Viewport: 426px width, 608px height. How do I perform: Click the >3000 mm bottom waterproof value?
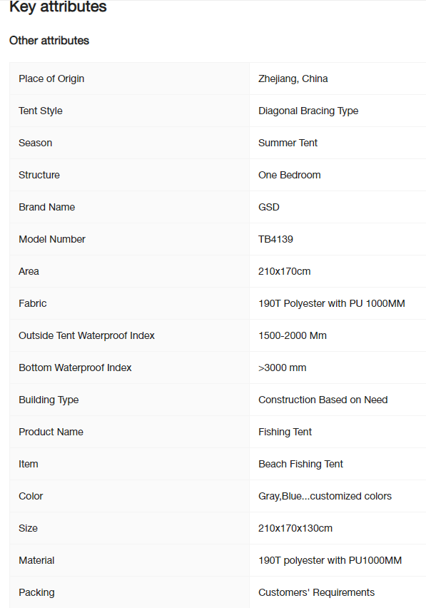[282, 368]
